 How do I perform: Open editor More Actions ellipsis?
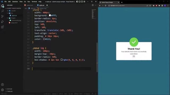95,5
